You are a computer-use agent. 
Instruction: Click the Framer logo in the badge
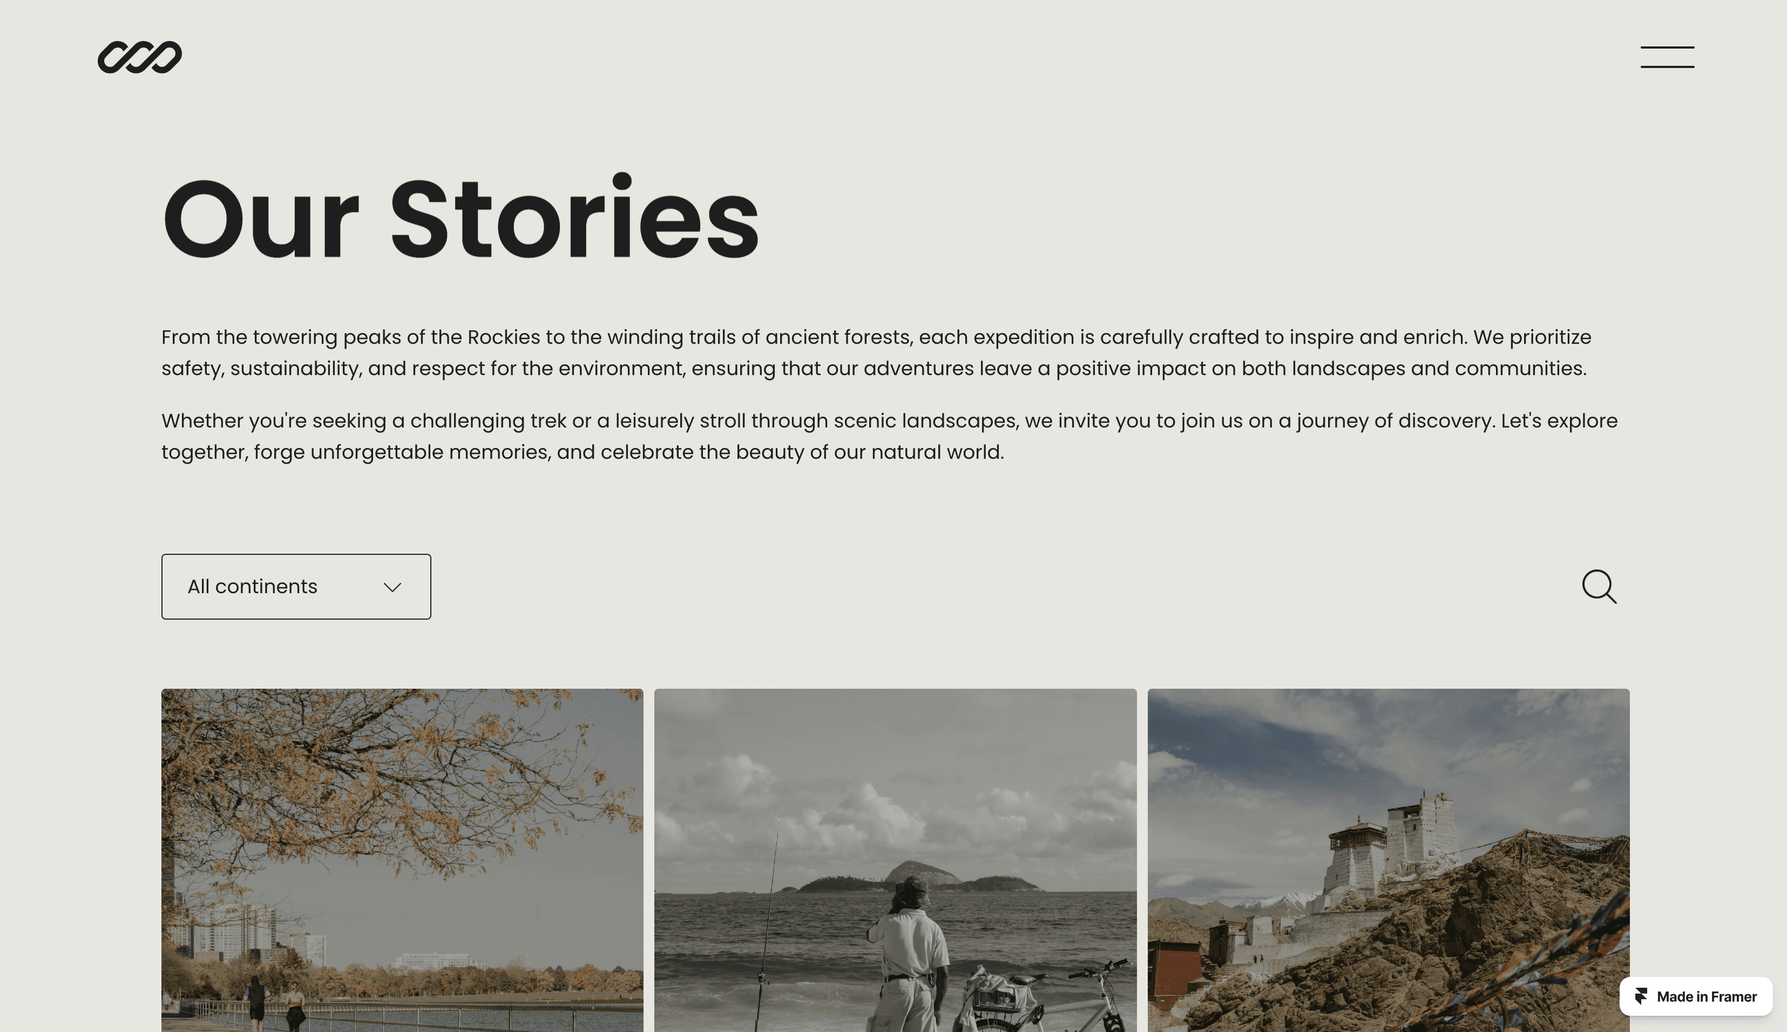click(x=1641, y=996)
